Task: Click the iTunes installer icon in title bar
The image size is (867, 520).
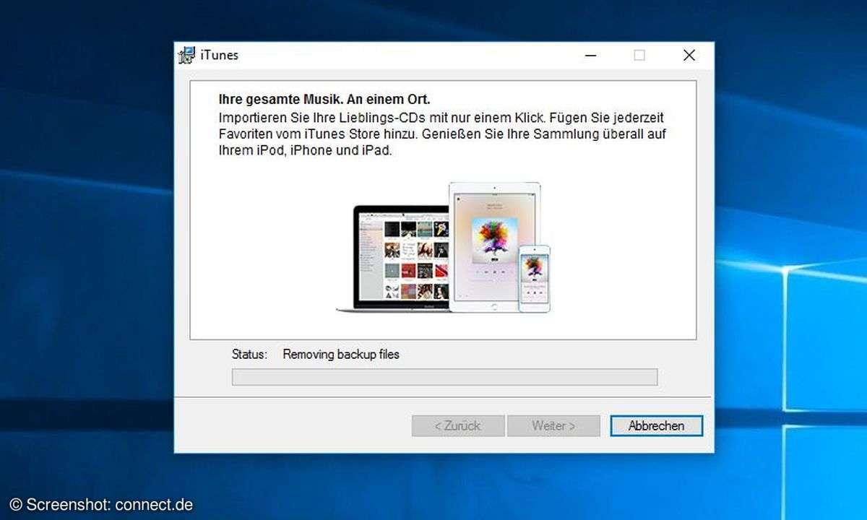Action: tap(186, 56)
